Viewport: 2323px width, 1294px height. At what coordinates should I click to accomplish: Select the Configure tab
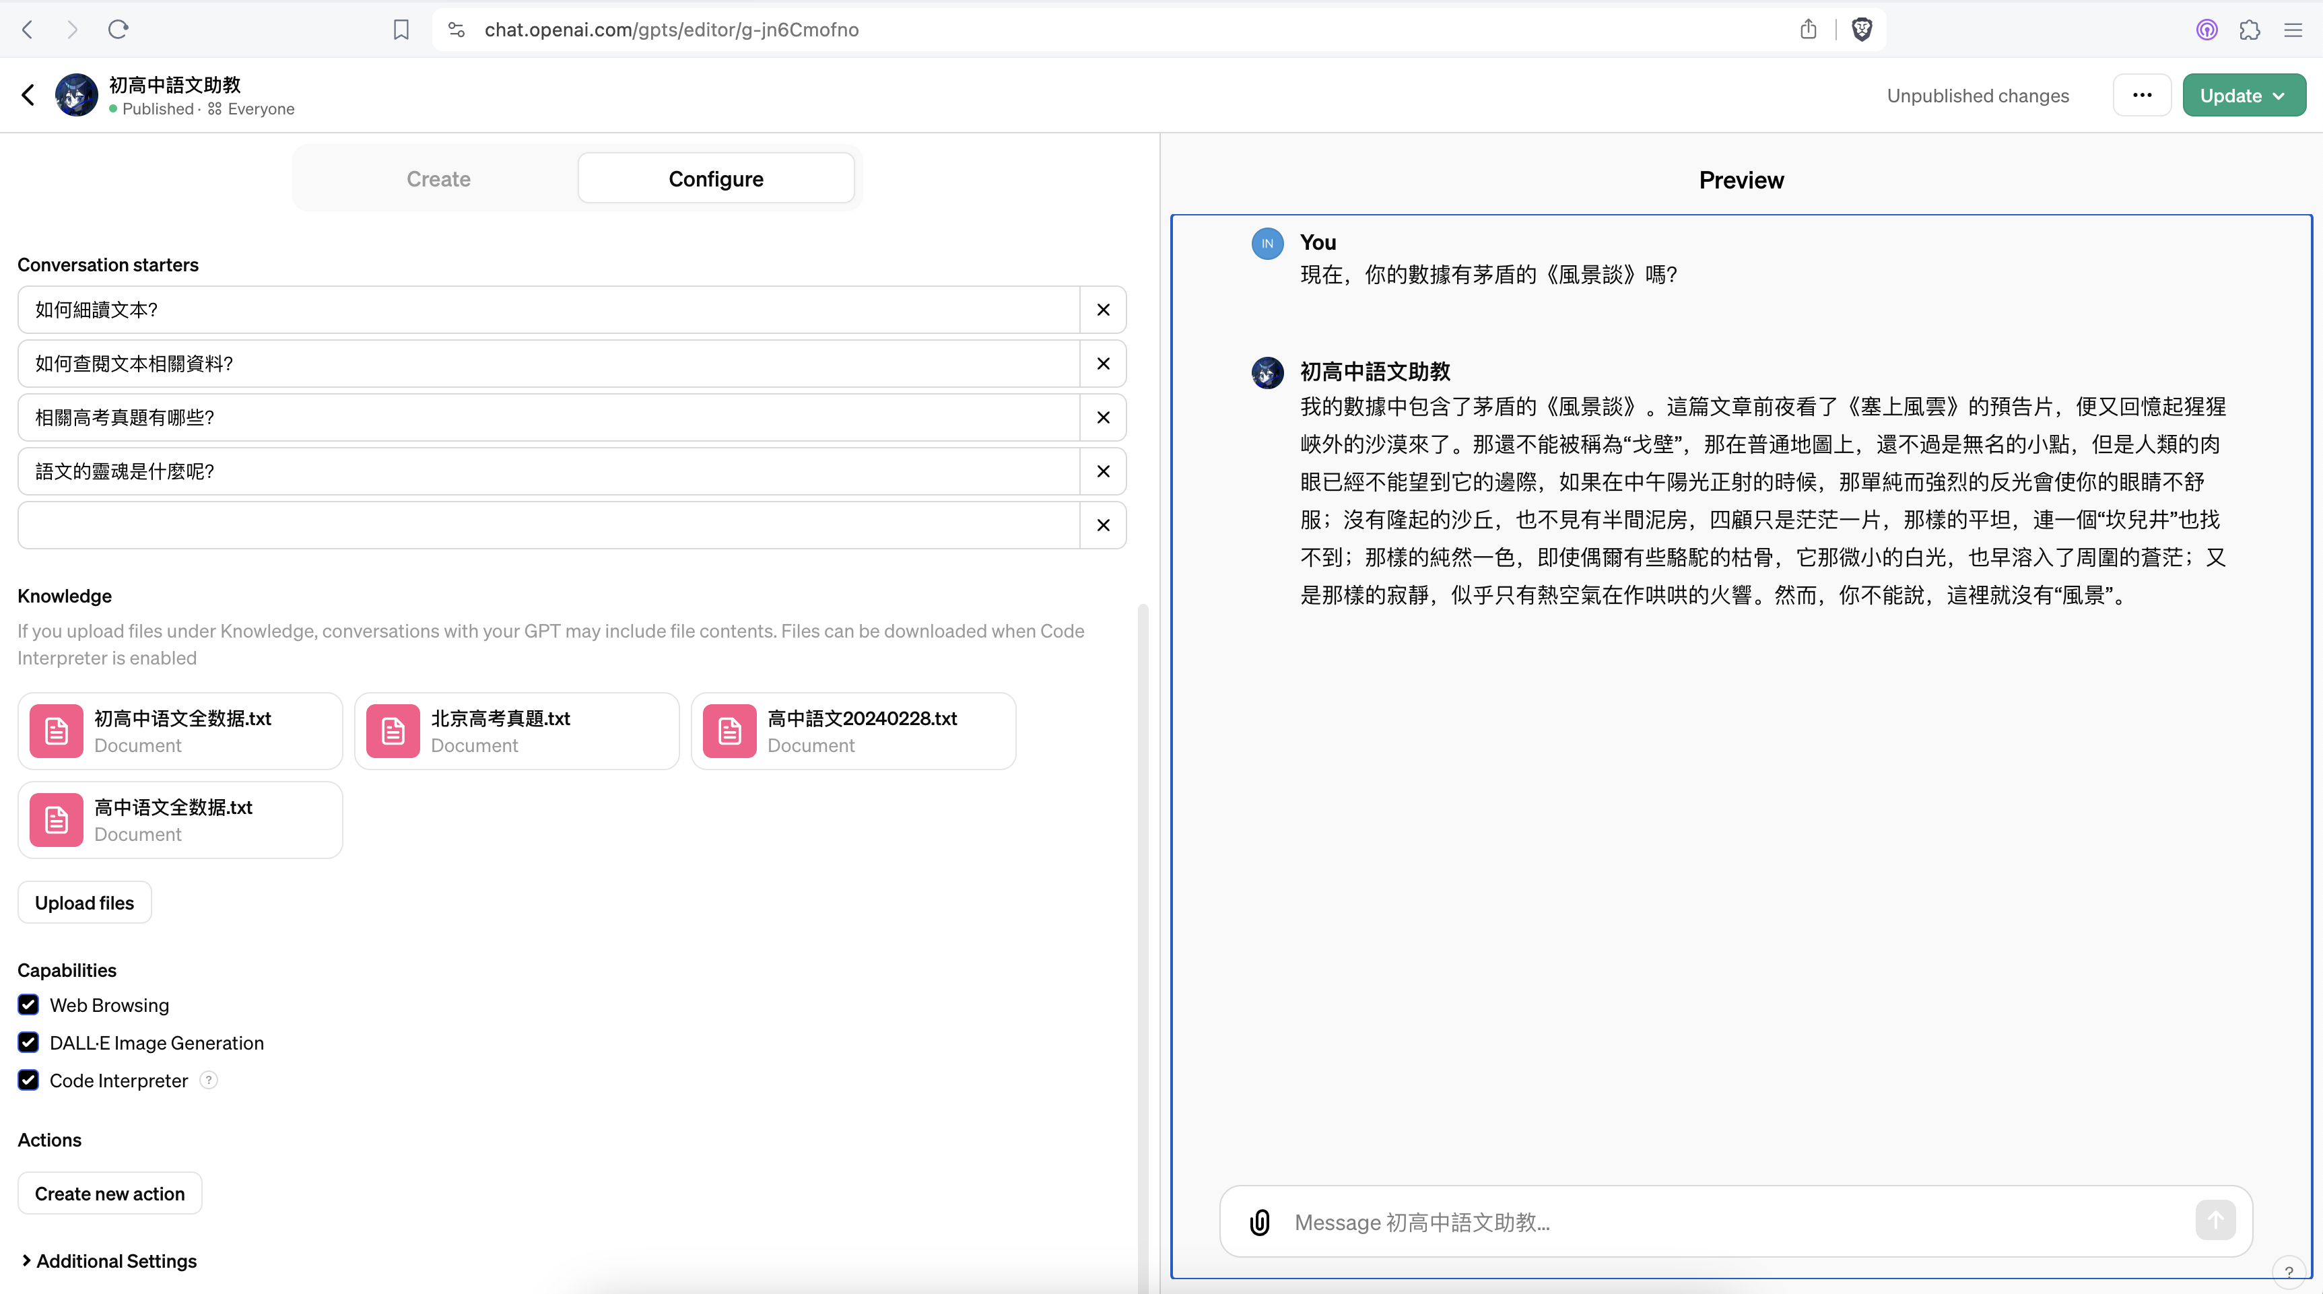point(715,178)
